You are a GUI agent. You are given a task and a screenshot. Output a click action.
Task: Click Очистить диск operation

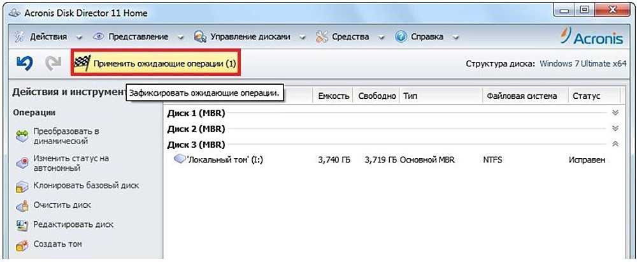(x=62, y=205)
